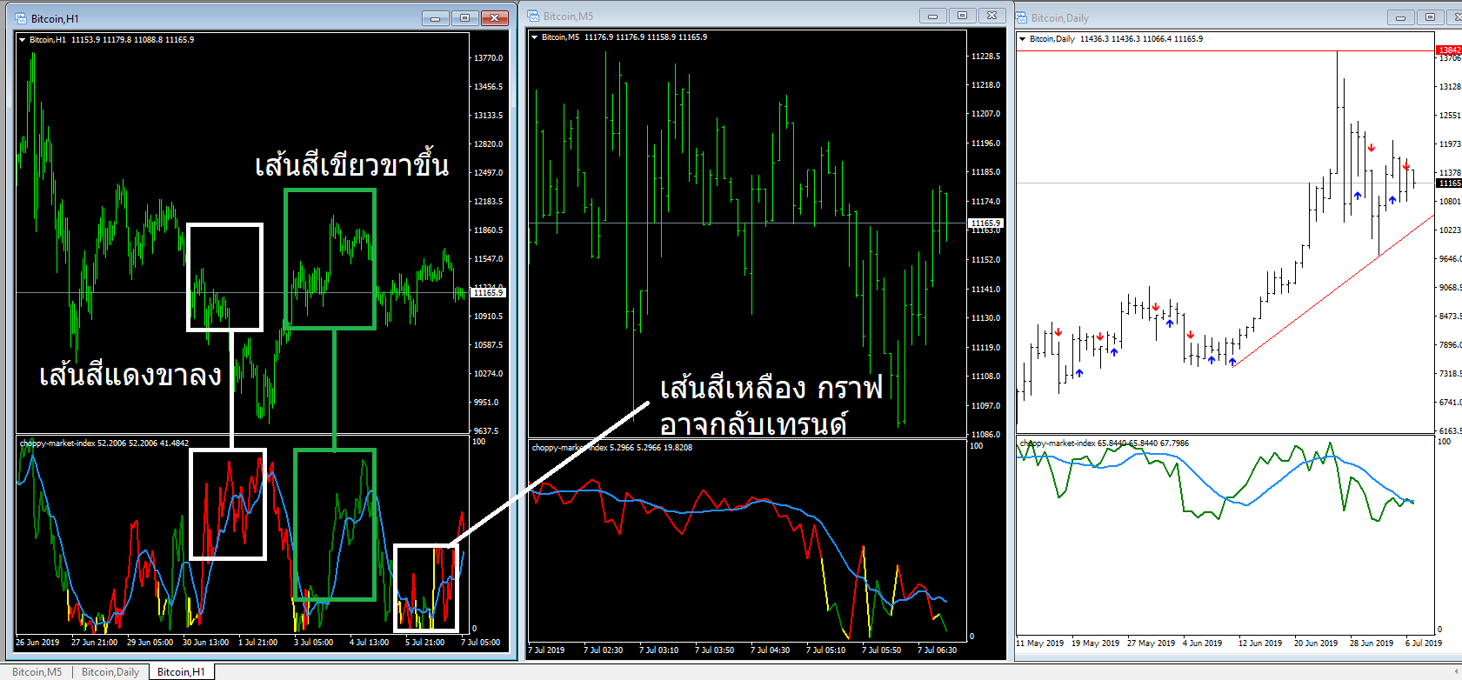Click the '6 Jul 2019' date on Daily axis
Image resolution: width=1462 pixels, height=680 pixels.
[1423, 643]
